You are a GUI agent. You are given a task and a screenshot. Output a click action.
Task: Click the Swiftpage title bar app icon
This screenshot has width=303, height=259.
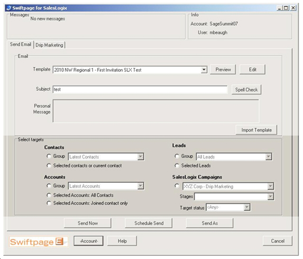8,8
